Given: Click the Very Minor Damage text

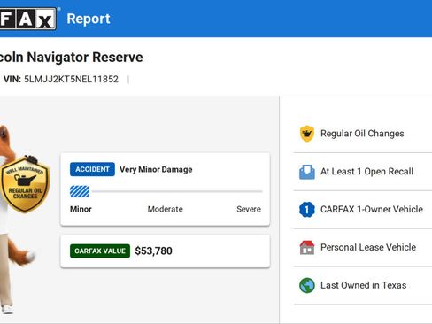Looking at the screenshot, I should click(x=156, y=169).
